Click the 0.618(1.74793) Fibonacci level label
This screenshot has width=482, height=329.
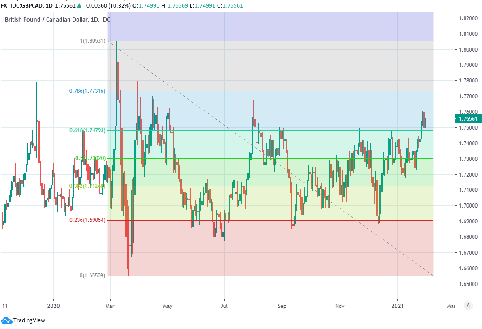coord(87,130)
